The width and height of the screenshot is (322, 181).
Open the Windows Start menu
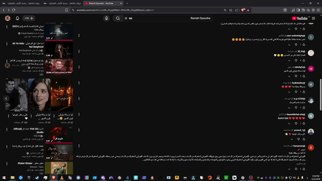click(4, 177)
